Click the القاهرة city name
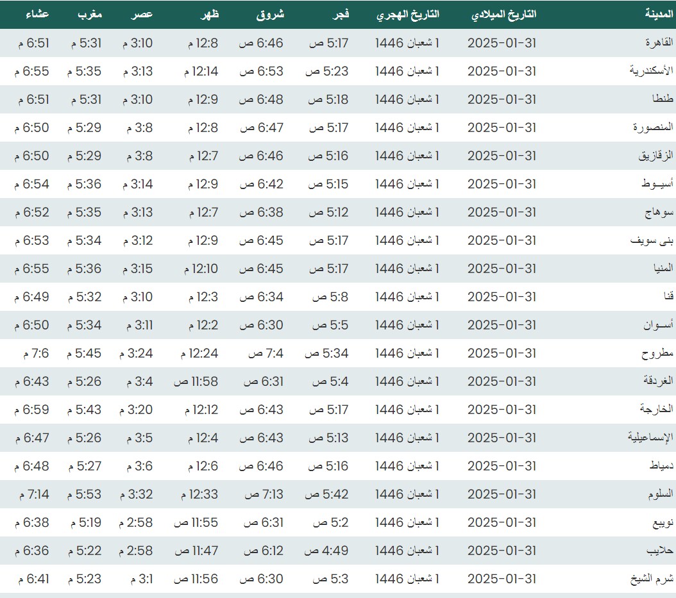The image size is (676, 598). pos(658,43)
